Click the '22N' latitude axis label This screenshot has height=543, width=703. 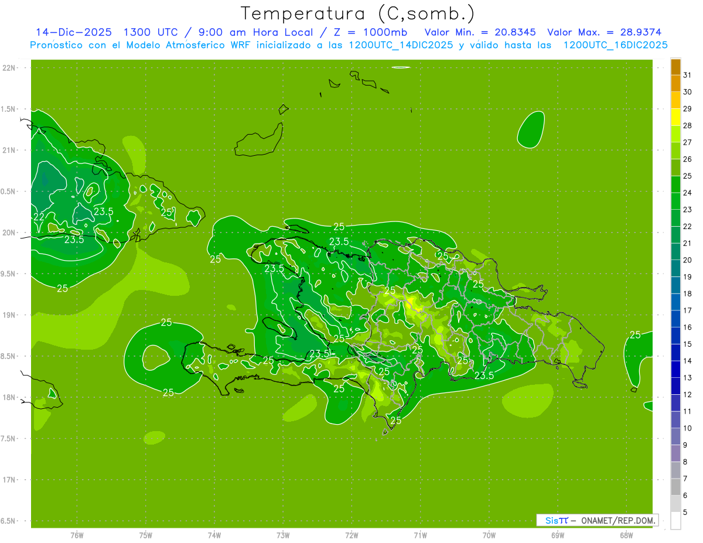pyautogui.click(x=9, y=68)
